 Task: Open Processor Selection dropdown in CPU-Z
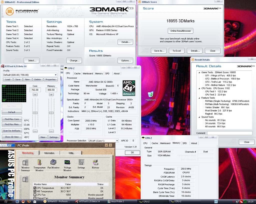[117, 141]
